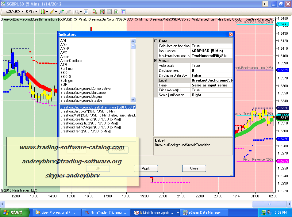The image size is (292, 217).
Task: Click the zoom in magnifier icon
Action: [61, 12]
